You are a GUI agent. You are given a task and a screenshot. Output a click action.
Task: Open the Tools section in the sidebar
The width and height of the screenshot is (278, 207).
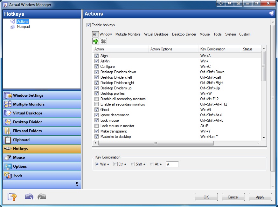tap(42, 175)
